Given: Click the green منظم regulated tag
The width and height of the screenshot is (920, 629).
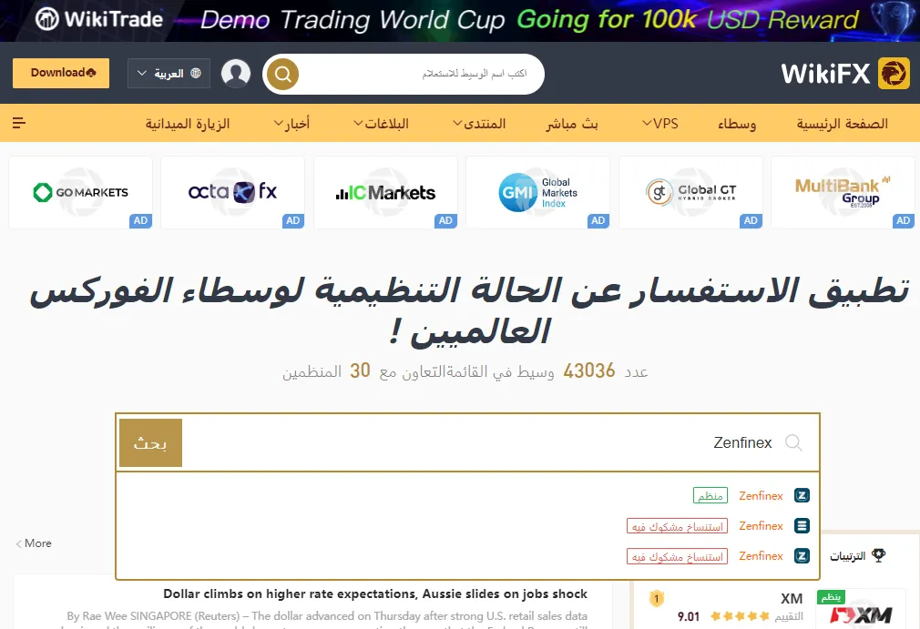Looking at the screenshot, I should click(x=710, y=495).
